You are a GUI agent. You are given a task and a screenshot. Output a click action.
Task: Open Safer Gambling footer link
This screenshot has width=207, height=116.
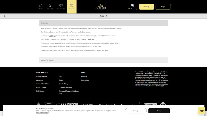(x=41, y=77)
